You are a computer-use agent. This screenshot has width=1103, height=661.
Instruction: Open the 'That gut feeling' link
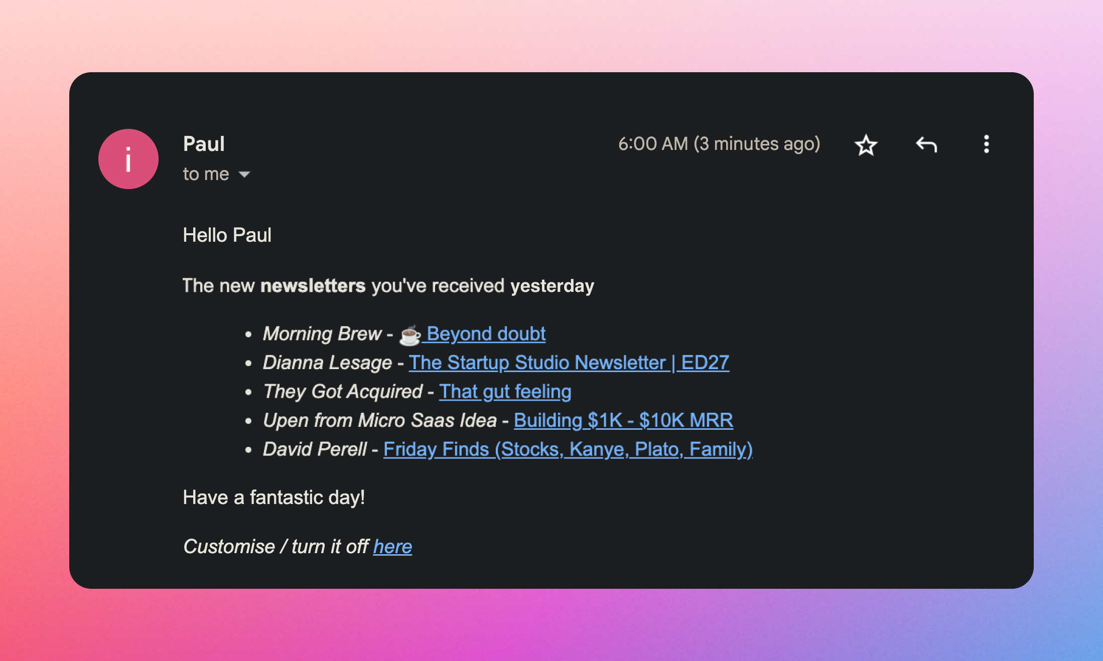(505, 392)
